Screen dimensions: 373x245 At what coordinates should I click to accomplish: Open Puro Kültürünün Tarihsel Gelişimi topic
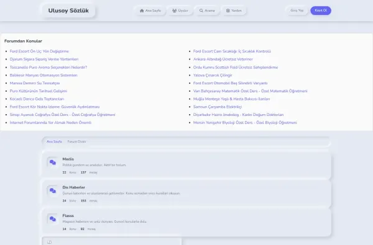(39, 91)
